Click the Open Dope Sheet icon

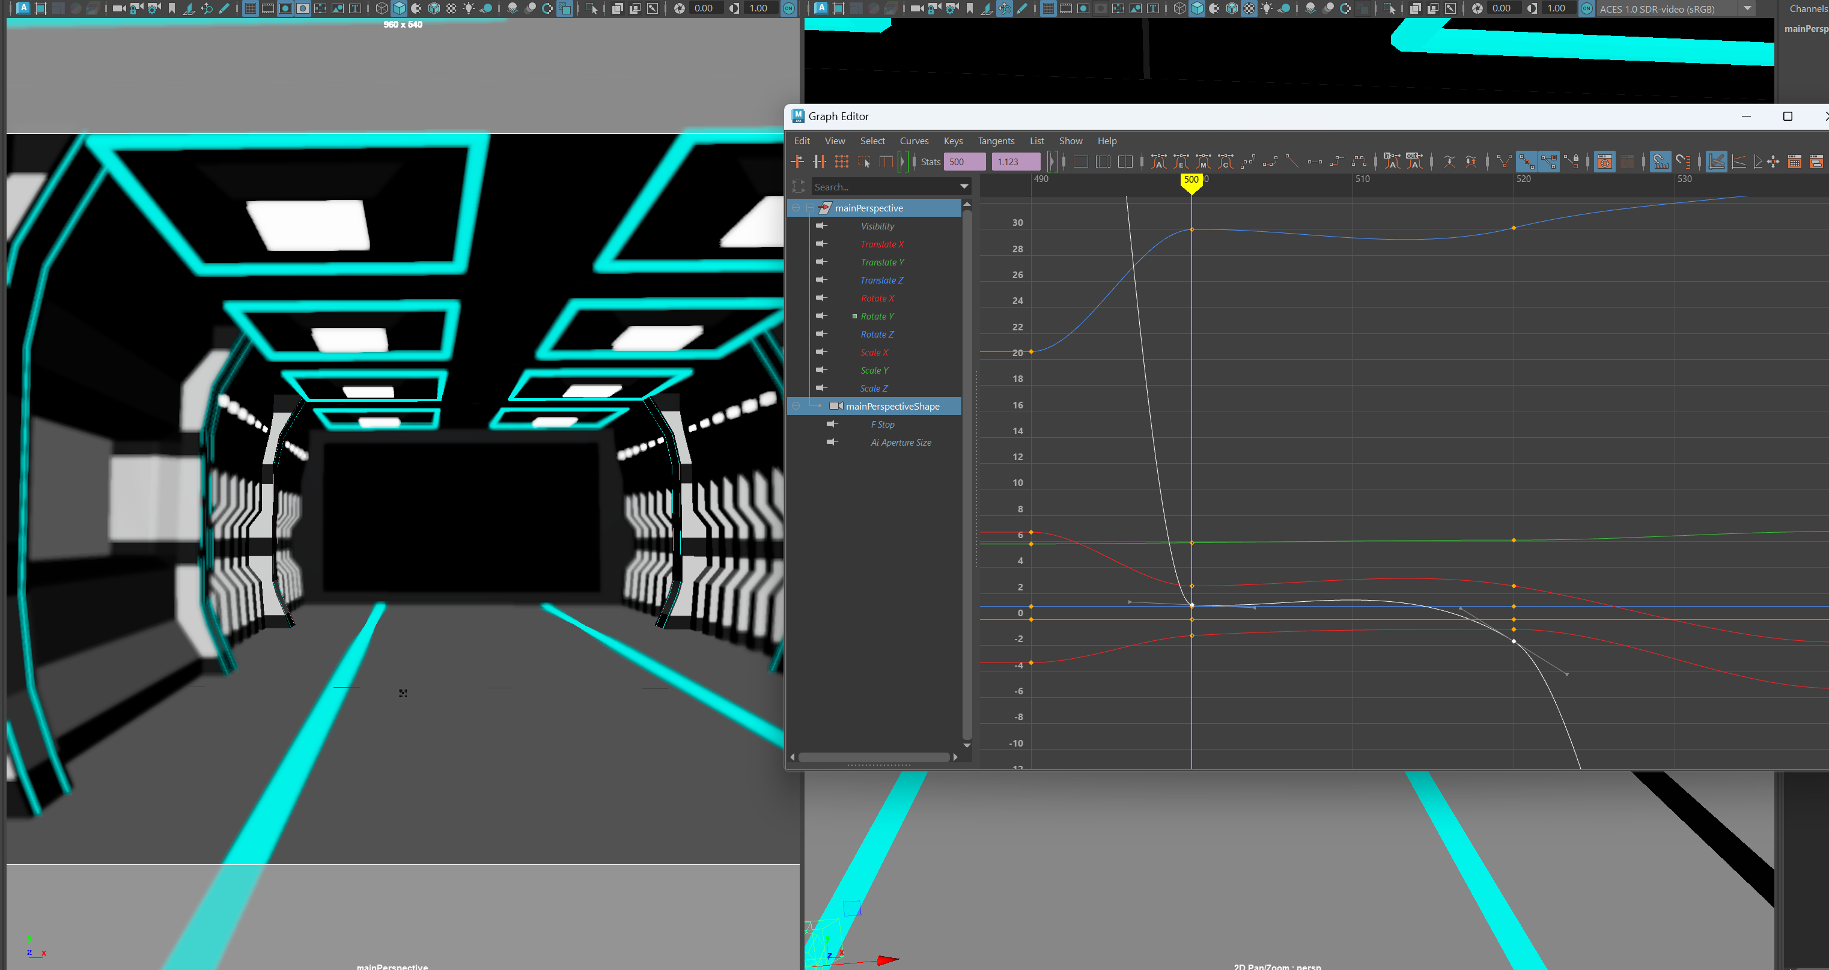1795,162
